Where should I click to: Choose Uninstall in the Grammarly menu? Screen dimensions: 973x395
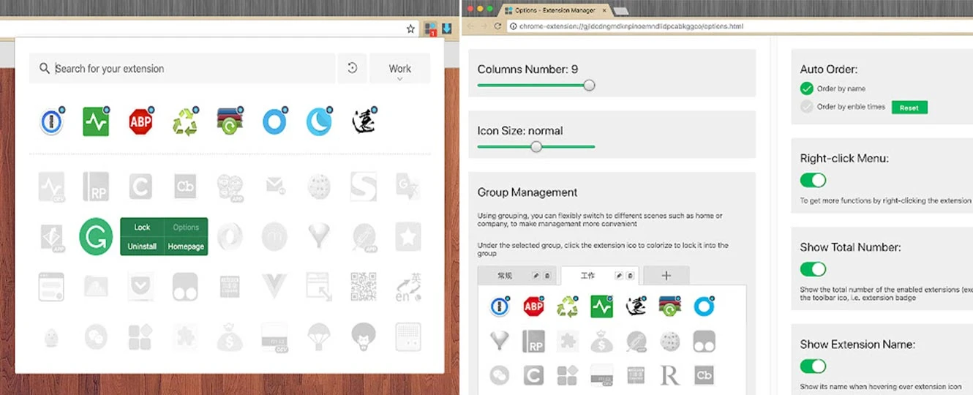[x=142, y=247]
